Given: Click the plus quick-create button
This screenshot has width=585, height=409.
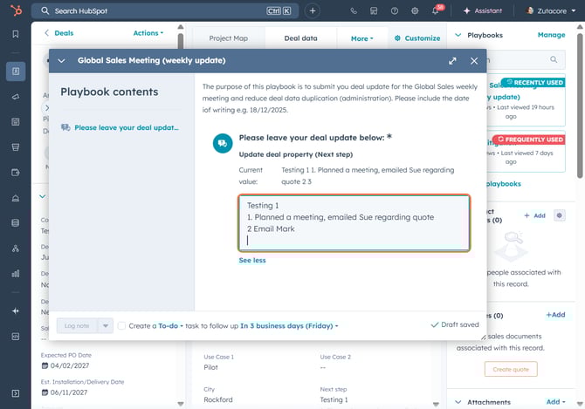Looking at the screenshot, I should pos(313,11).
